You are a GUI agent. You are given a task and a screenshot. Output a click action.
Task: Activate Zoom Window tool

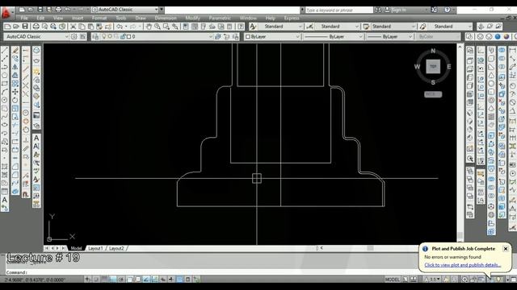(x=166, y=27)
